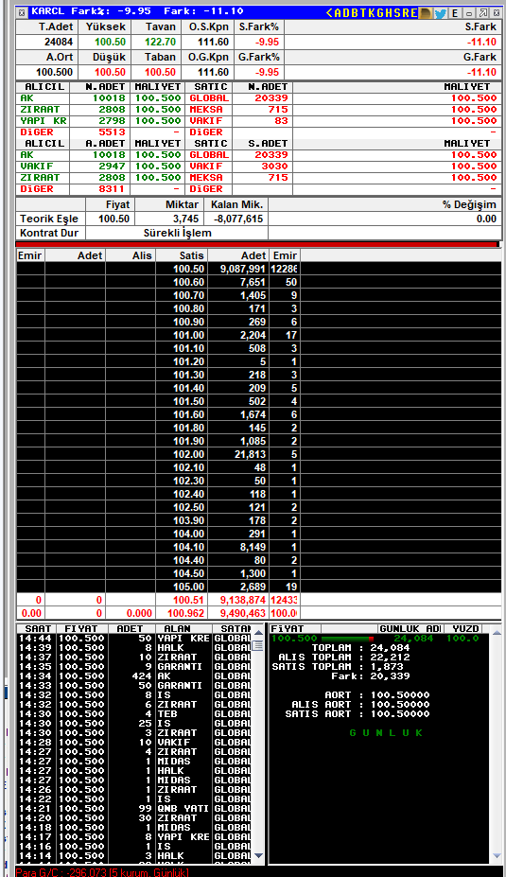Click the '<' collapse arrow in title bar

point(329,13)
